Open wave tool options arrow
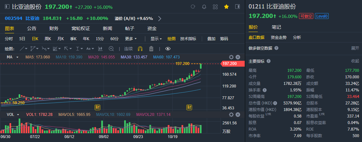This screenshot has height=142, width=362. (x=48, y=49)
